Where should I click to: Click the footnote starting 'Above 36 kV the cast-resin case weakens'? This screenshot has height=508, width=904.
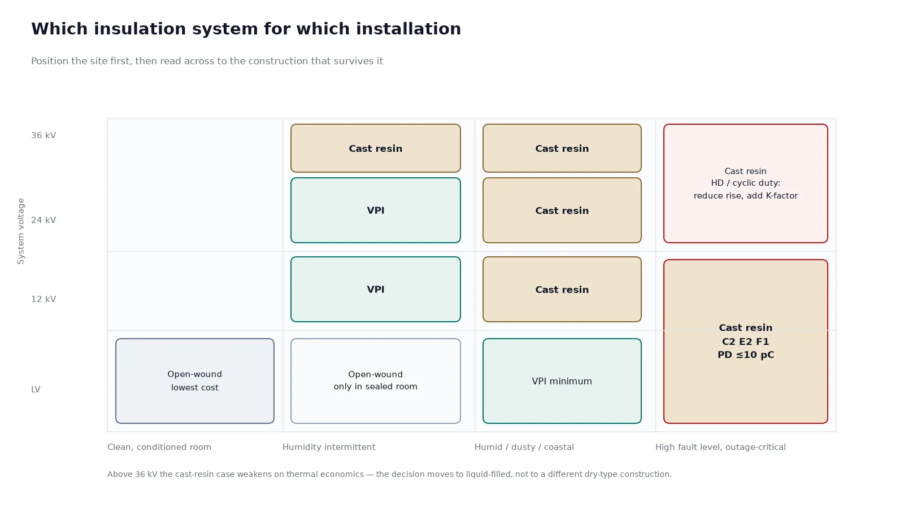(x=390, y=474)
